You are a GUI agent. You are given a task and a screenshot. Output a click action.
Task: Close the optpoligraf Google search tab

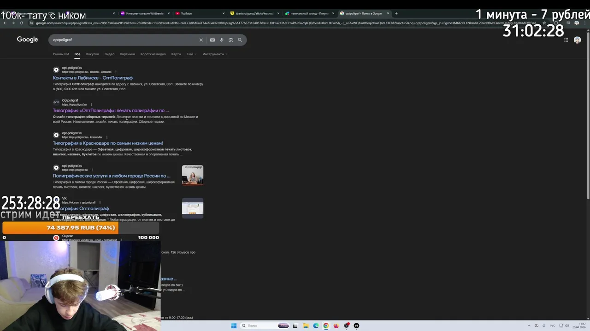point(388,13)
